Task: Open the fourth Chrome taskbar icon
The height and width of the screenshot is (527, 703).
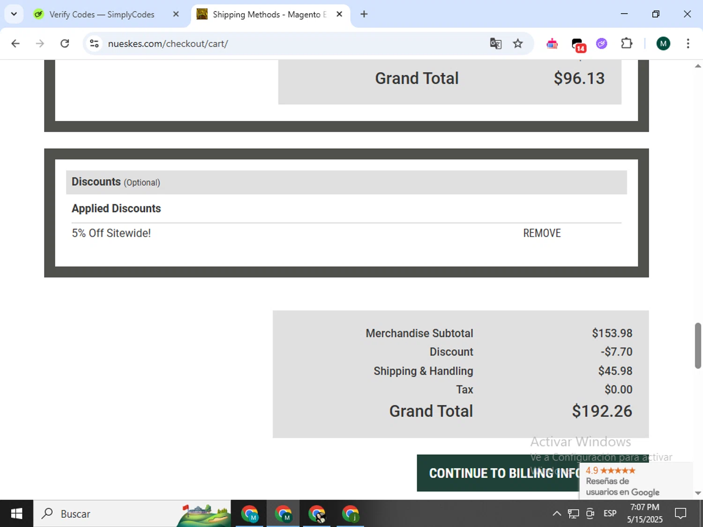Action: 350,514
